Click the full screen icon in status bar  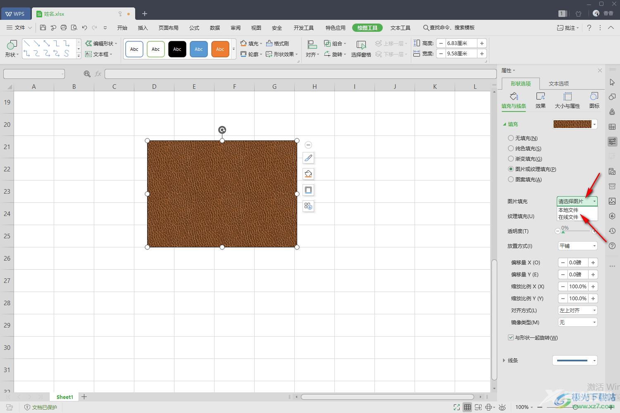point(456,407)
